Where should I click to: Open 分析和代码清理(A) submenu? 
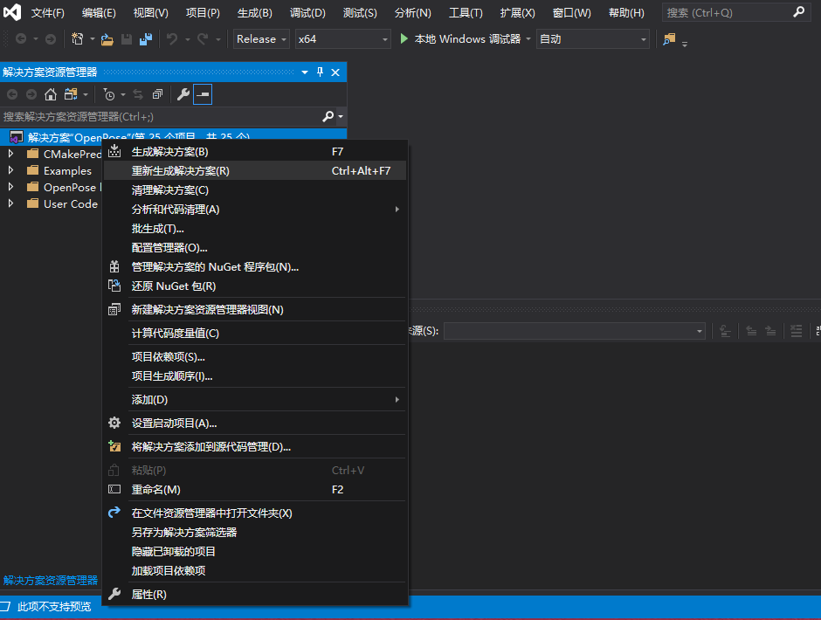[x=255, y=210]
